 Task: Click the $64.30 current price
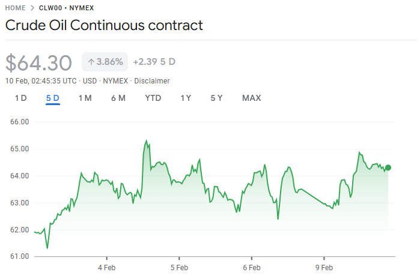[x=39, y=62]
